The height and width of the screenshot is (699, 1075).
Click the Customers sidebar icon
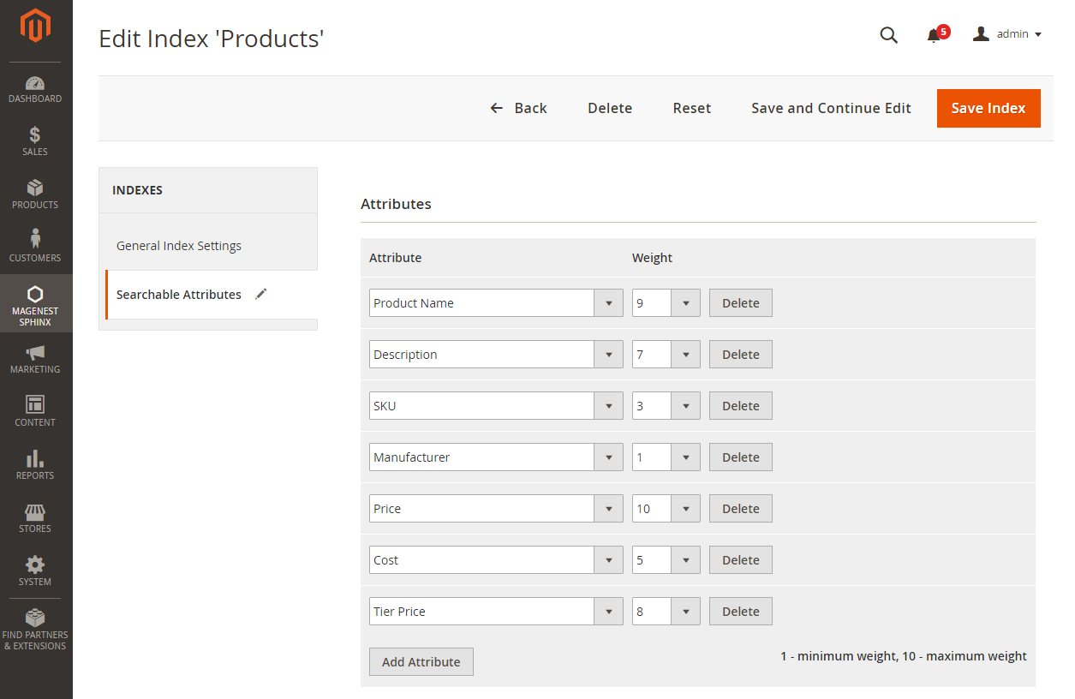click(x=35, y=246)
